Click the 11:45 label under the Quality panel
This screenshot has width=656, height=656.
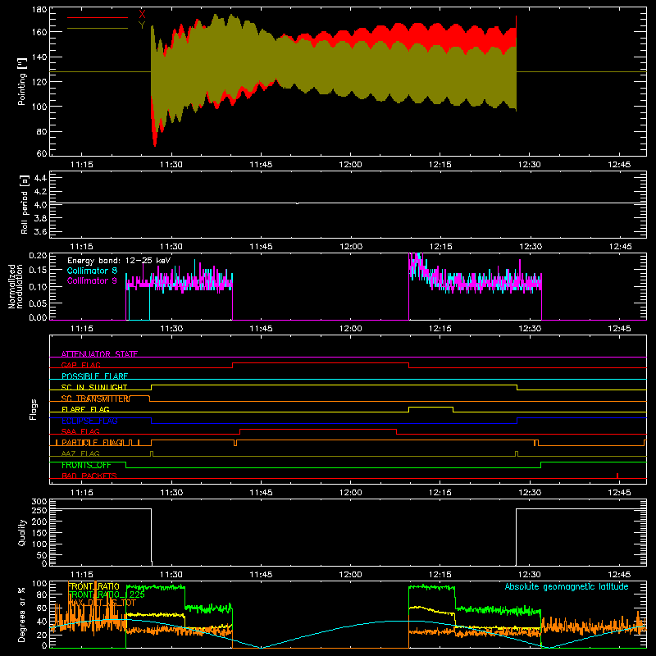tap(261, 575)
